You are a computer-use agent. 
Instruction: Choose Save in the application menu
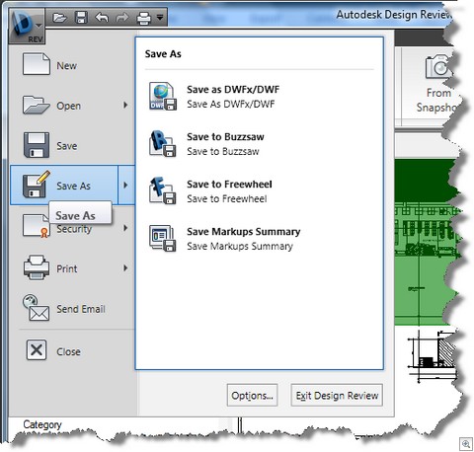click(x=72, y=145)
